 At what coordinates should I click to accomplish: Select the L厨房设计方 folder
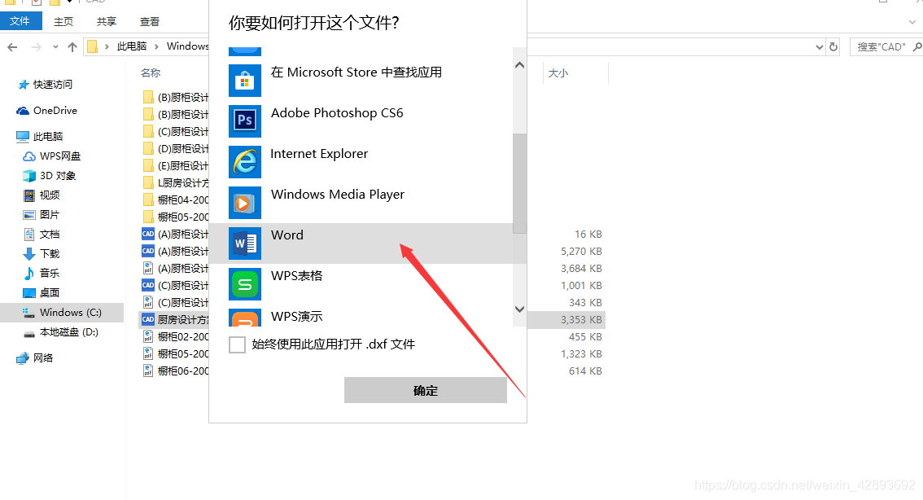(x=176, y=182)
